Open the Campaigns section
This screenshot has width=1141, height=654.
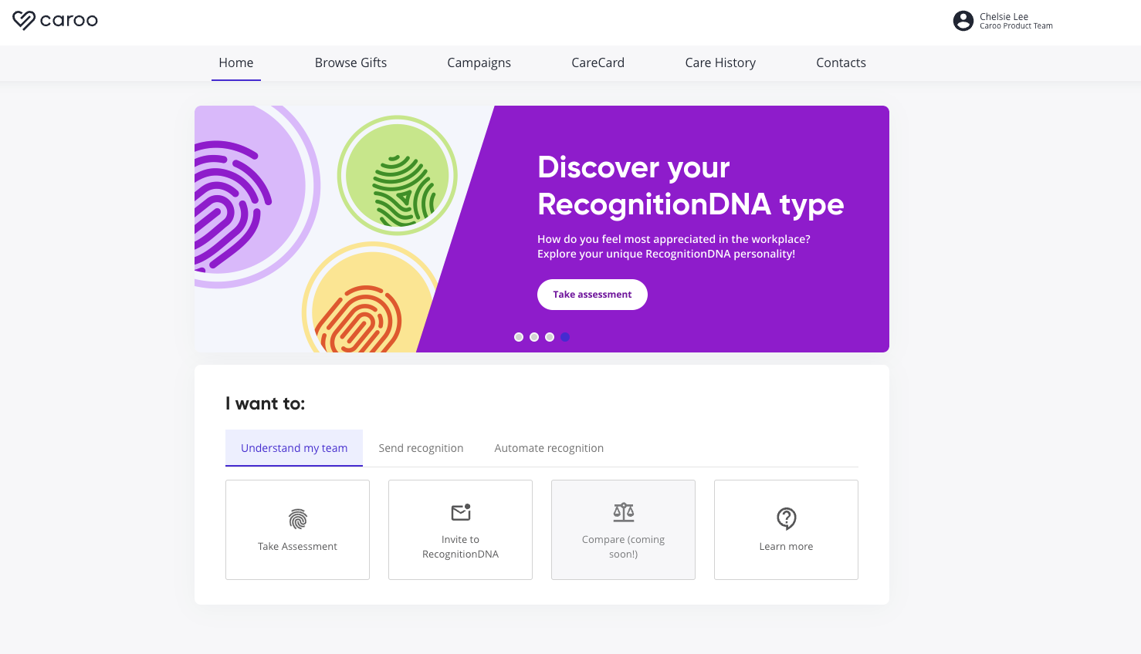(479, 62)
